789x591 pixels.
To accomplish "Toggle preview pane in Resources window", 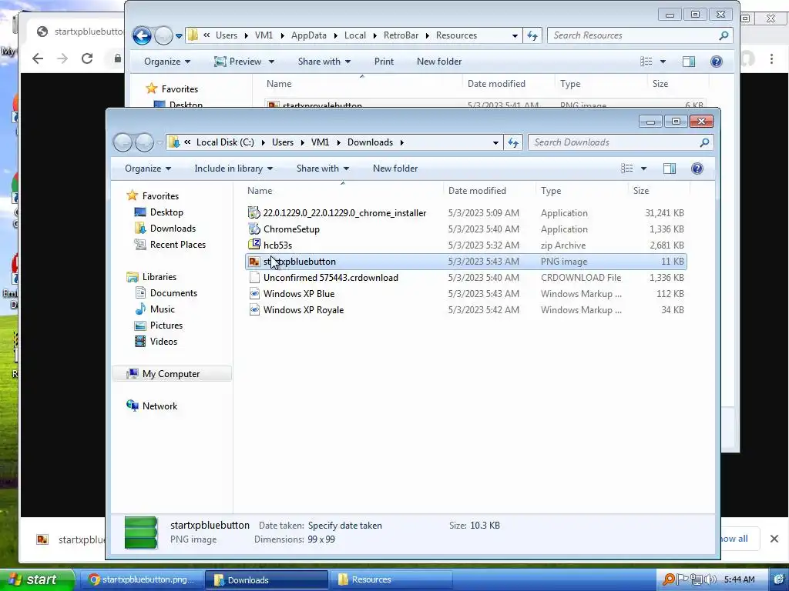I will coord(688,62).
